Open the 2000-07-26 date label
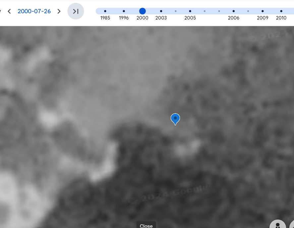This screenshot has width=294, height=228. coord(34,11)
